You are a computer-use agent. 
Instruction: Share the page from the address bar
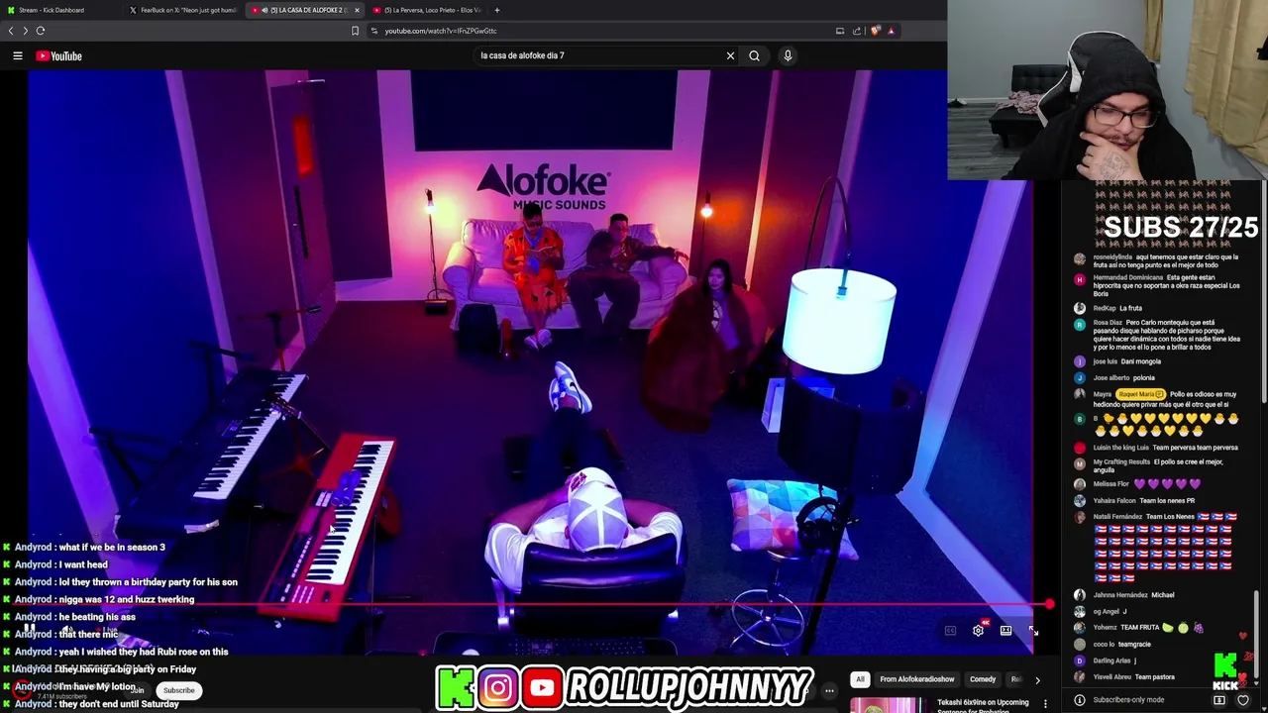click(857, 31)
